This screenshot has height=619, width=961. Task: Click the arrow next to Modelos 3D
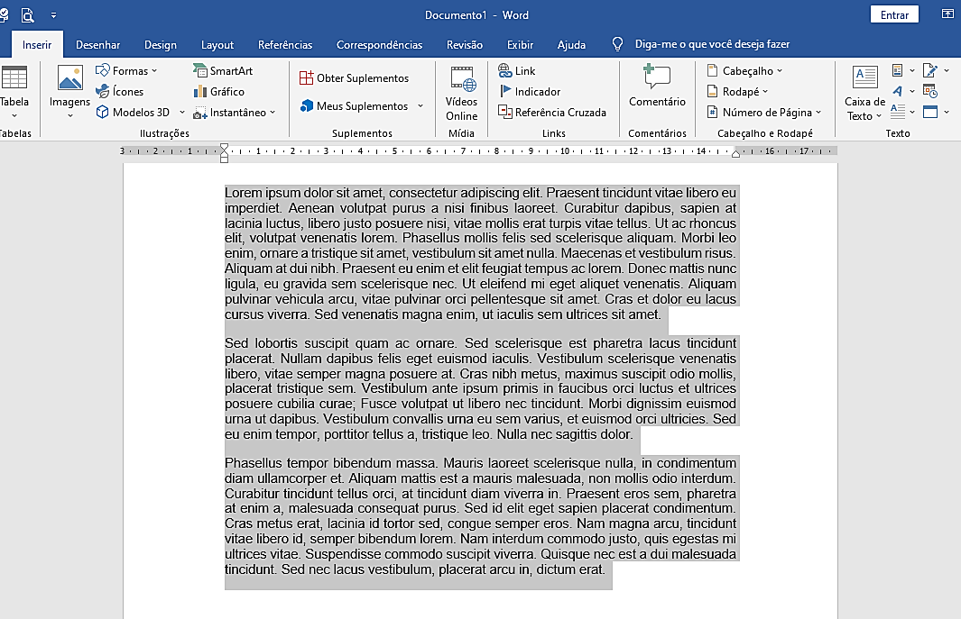click(x=182, y=113)
